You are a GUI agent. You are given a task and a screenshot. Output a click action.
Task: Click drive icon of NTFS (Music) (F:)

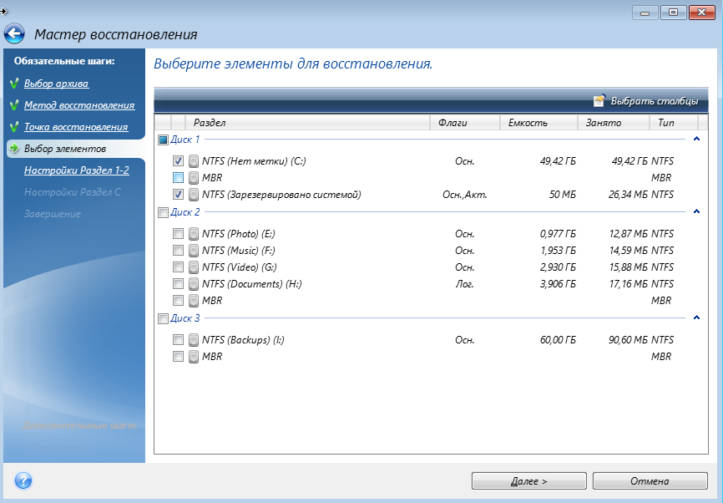(194, 251)
